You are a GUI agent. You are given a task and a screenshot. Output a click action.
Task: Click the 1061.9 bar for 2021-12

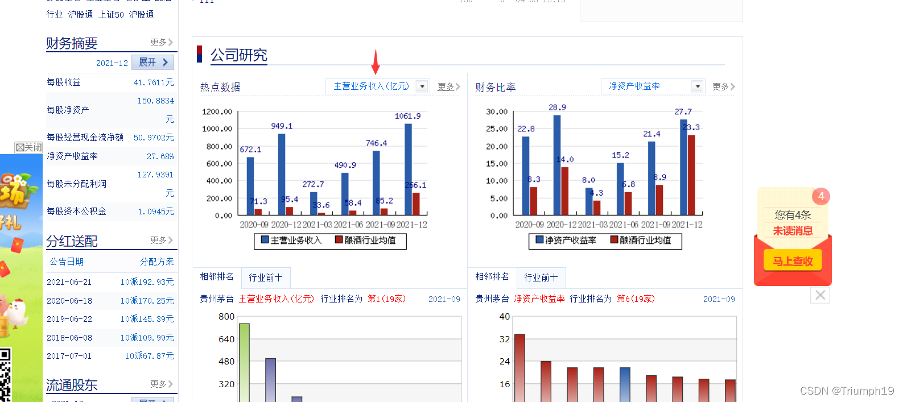click(x=408, y=169)
